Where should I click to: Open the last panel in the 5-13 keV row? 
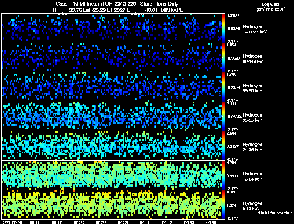click(x=211, y=205)
